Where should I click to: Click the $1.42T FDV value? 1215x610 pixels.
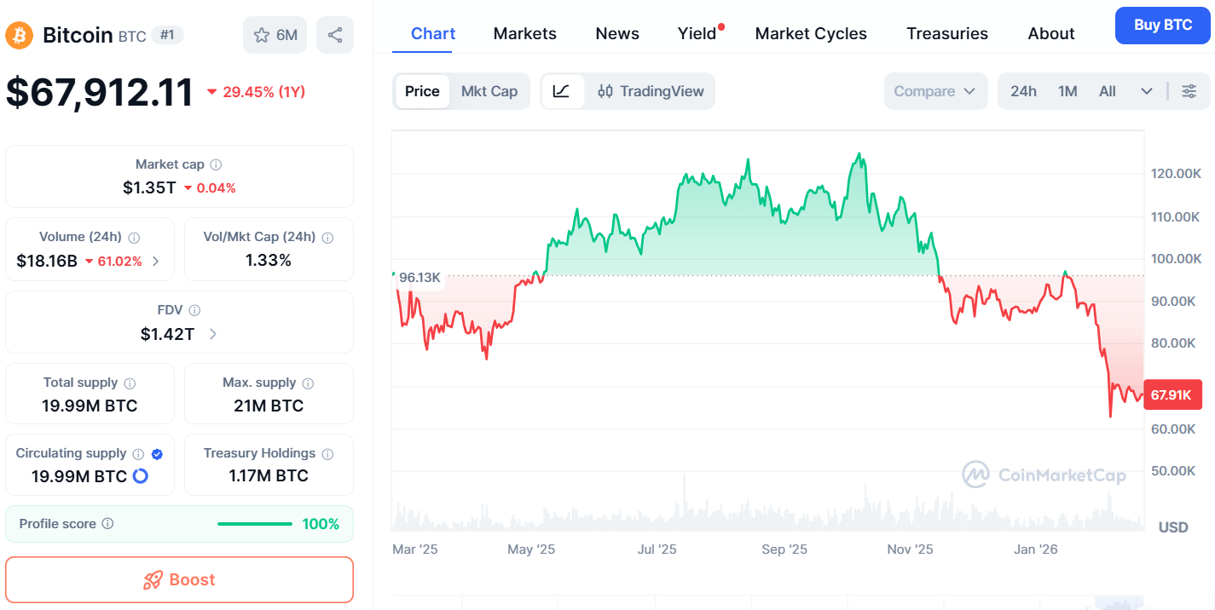(167, 334)
